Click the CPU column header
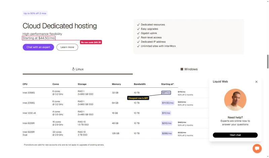The height and width of the screenshot is (158, 269). [25, 84]
